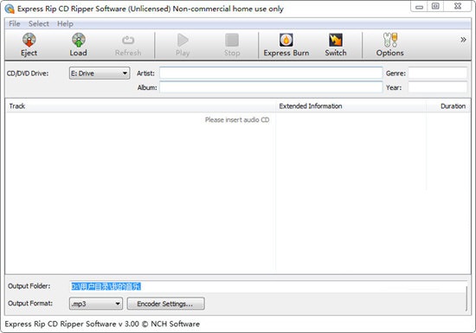Open the CD/DVD Drive dropdown
Image resolution: width=476 pixels, height=333 pixels.
click(100, 74)
